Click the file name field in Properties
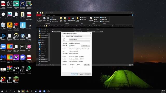Screen dimensions: 166x93 point(79,40)
